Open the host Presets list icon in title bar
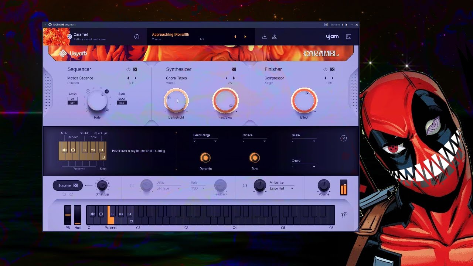The width and height of the screenshot is (473, 266). [326, 25]
